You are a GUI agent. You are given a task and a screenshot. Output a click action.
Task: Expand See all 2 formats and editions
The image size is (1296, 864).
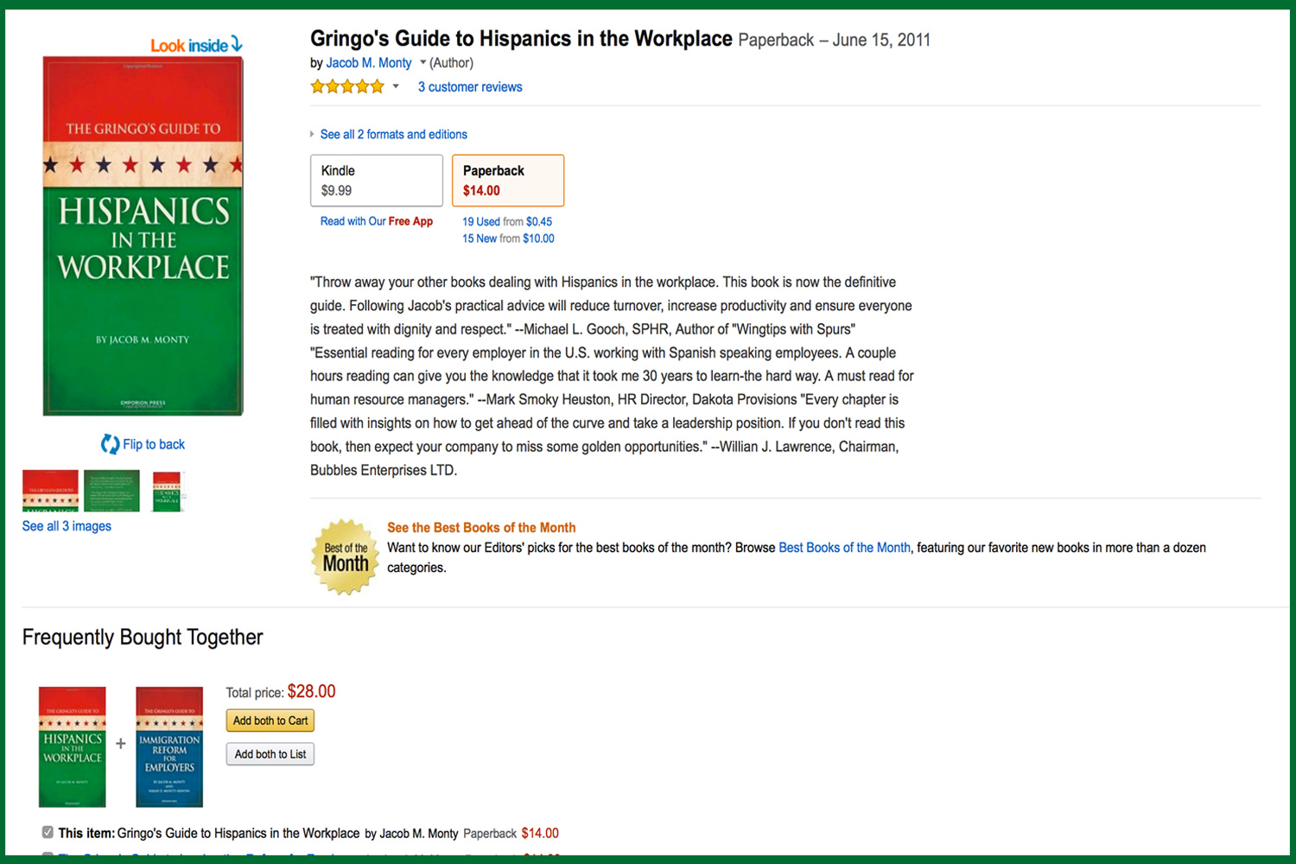pos(393,134)
